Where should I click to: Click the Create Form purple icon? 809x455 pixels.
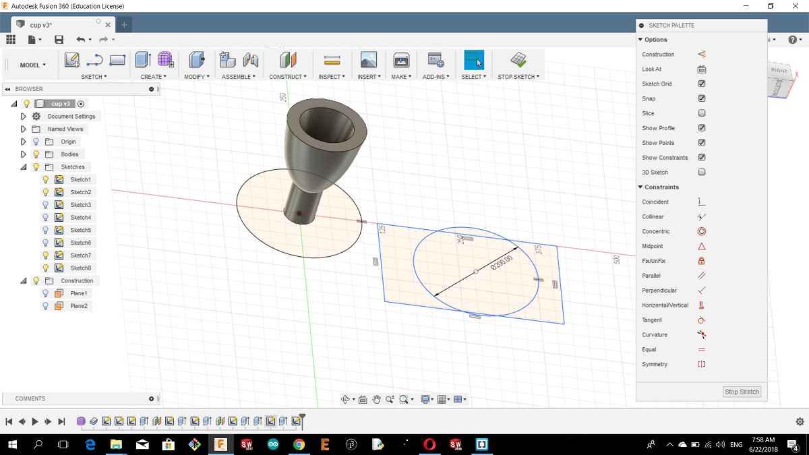coord(165,60)
